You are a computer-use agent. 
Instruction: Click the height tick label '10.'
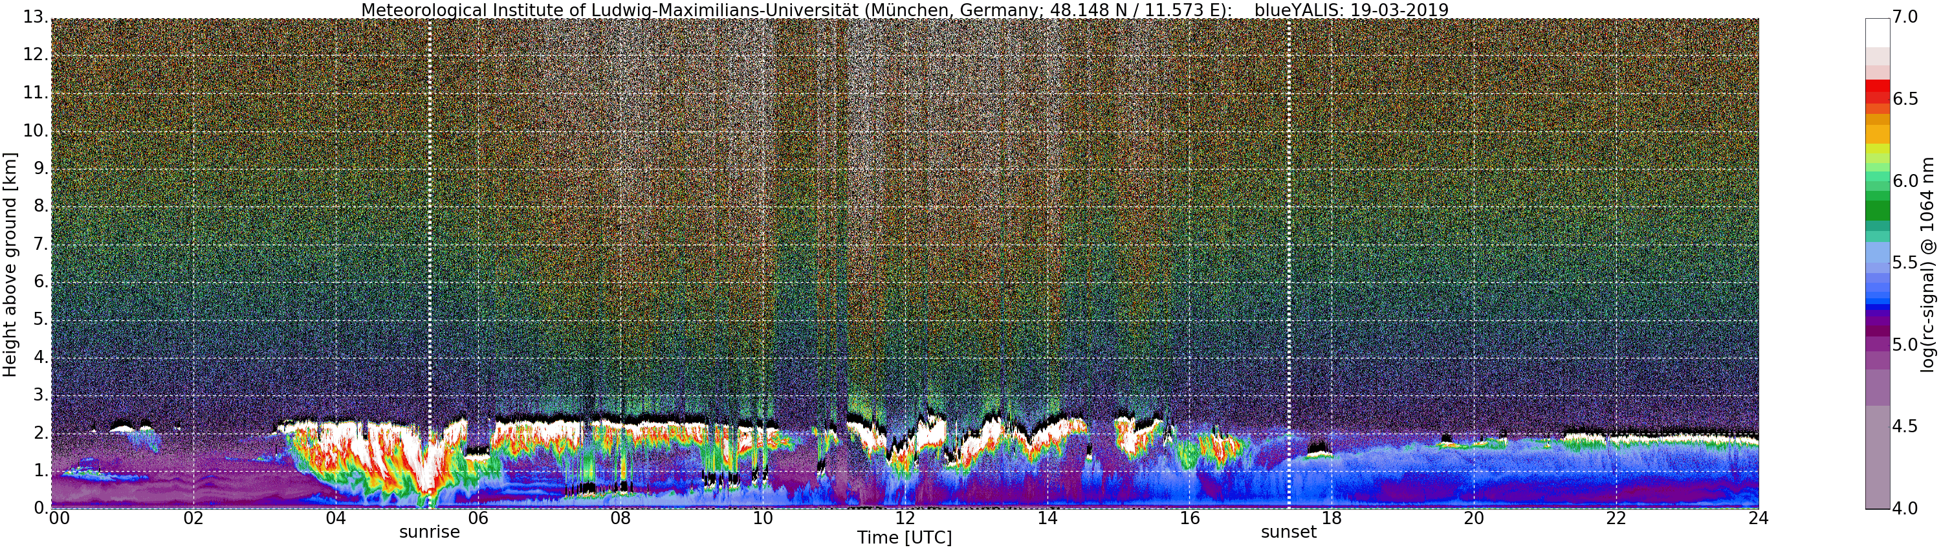tap(36, 130)
